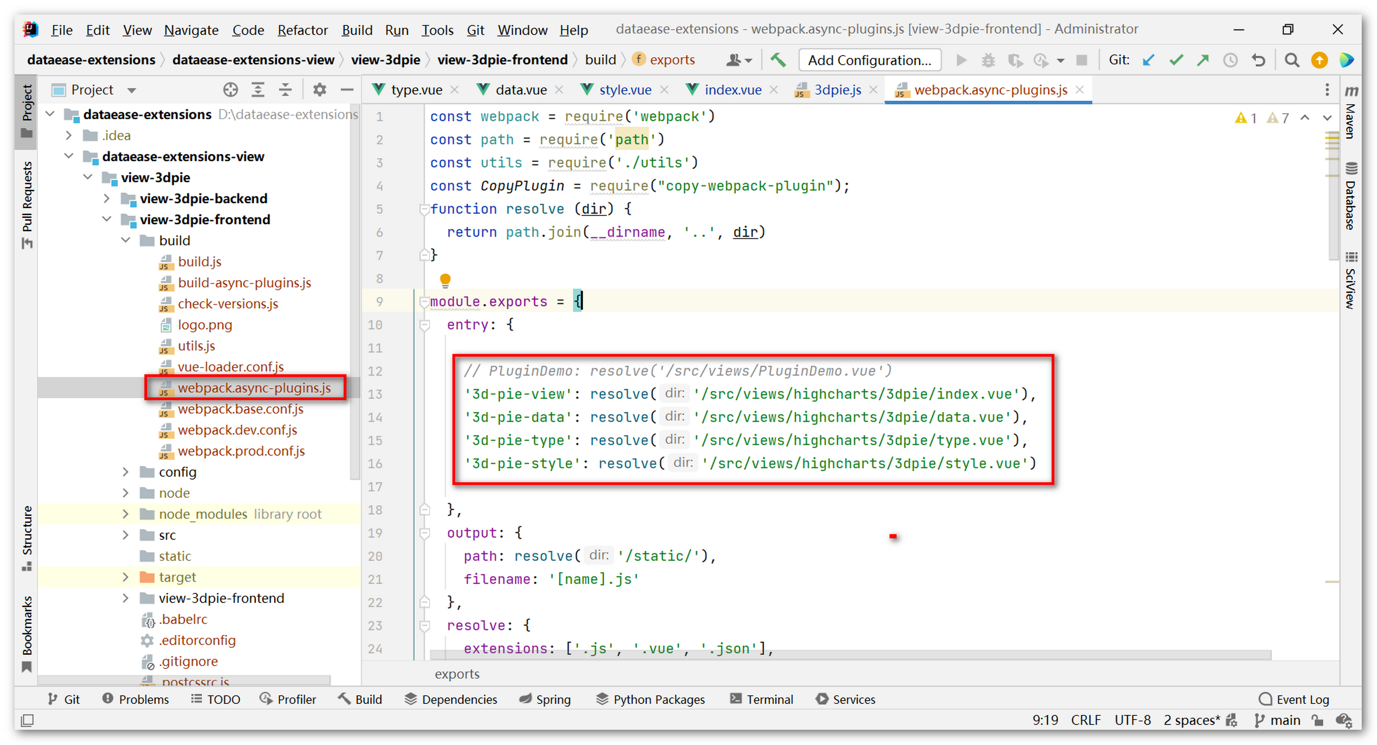Open Search Everywhere magnifier icon
This screenshot has width=1377, height=745.
click(1291, 60)
